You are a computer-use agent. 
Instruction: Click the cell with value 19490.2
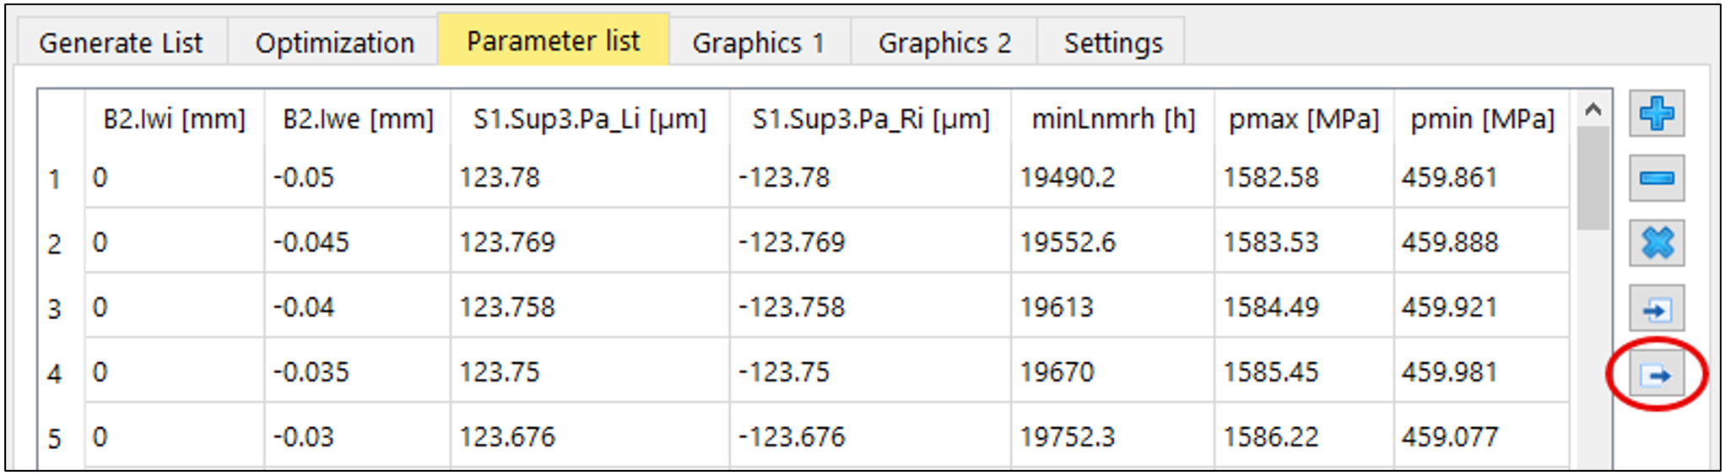pyautogui.click(x=1067, y=178)
